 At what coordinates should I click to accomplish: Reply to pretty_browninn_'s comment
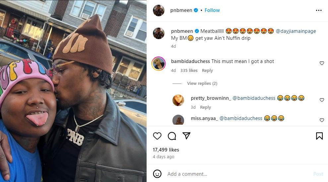pos(205,107)
